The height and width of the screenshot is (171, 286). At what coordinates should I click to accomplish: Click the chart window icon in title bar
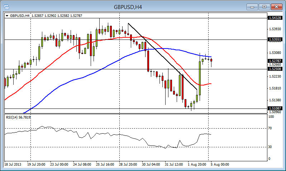(6, 7)
